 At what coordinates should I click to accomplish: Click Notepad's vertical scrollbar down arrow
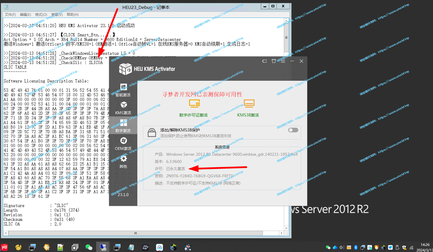click(286, 228)
